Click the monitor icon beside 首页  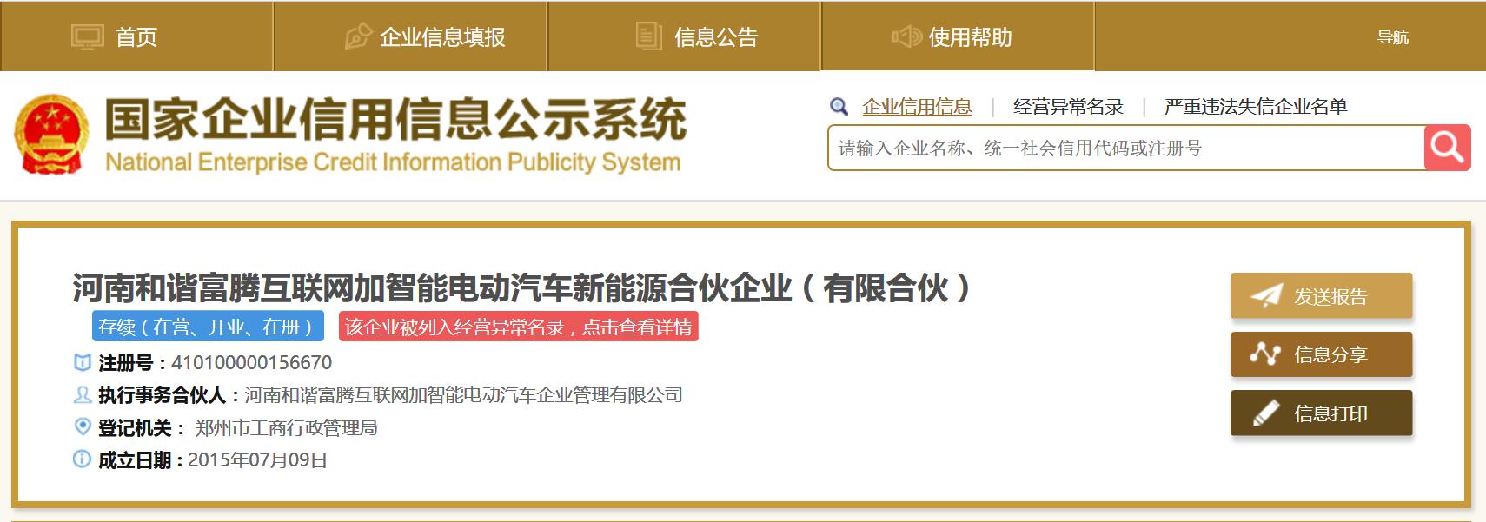(87, 37)
